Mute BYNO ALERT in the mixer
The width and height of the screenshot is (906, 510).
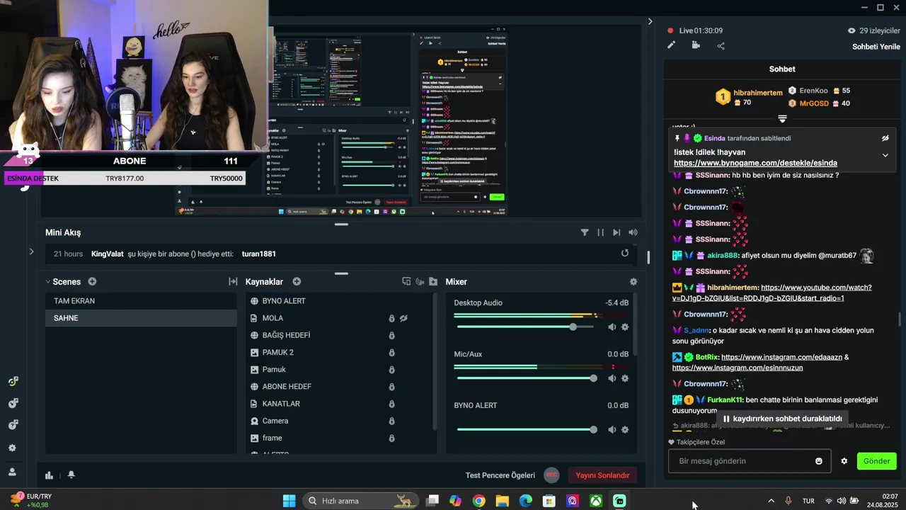(x=612, y=429)
